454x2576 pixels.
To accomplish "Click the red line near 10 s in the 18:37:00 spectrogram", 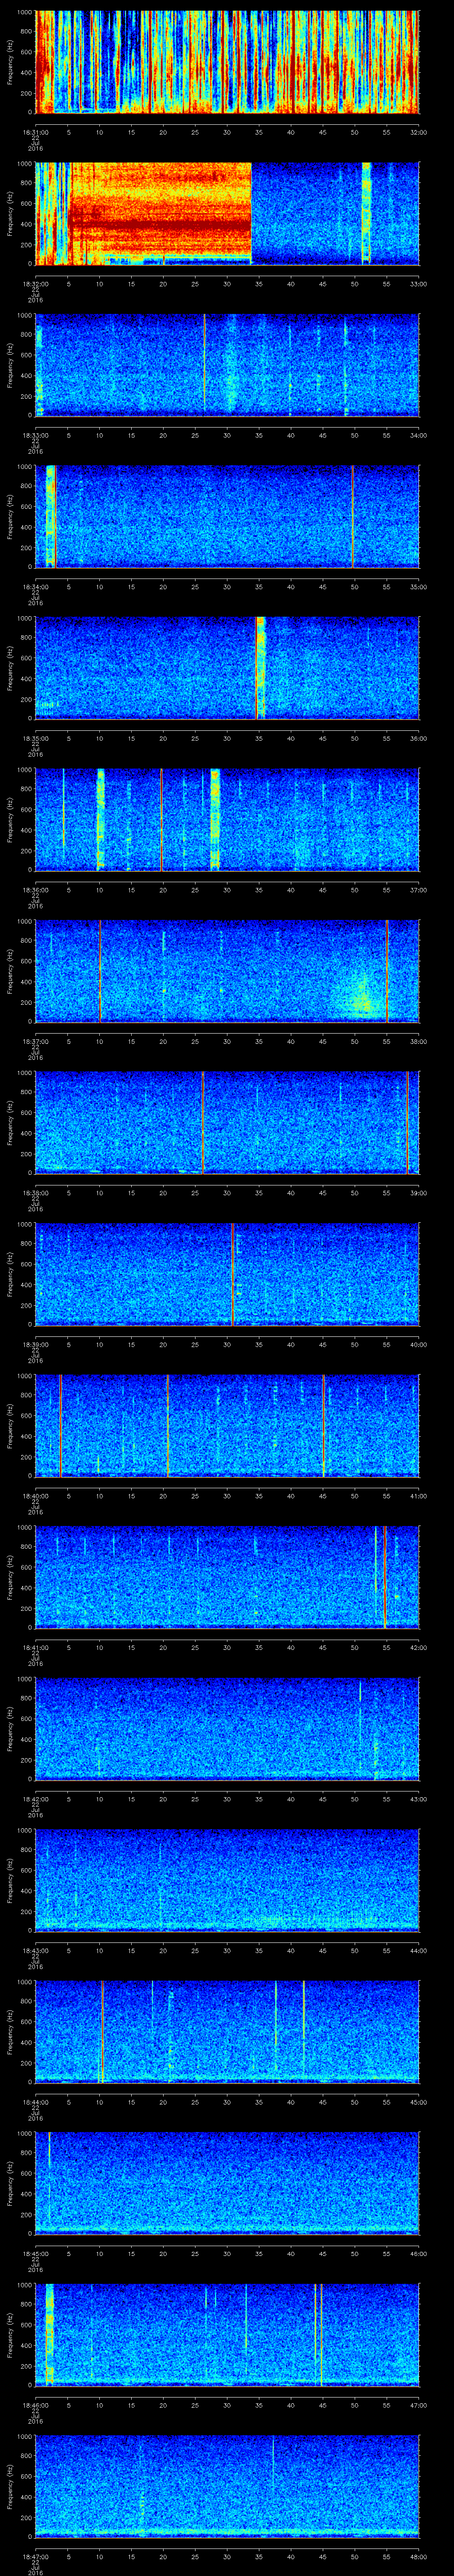I will point(100,970).
